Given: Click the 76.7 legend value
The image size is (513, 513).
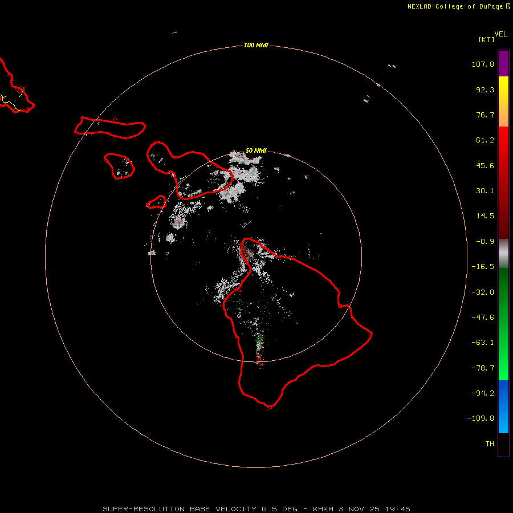Looking at the screenshot, I should pyautogui.click(x=485, y=115).
